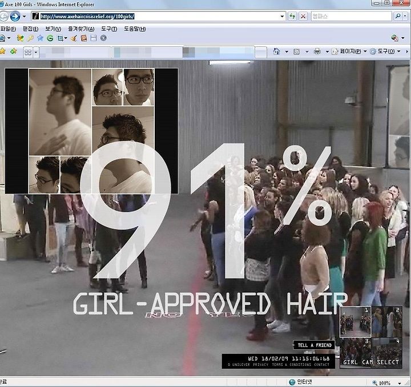Click the gray round down-arrow toolbar icon
This screenshot has height=387, width=411.
click(x=103, y=38)
